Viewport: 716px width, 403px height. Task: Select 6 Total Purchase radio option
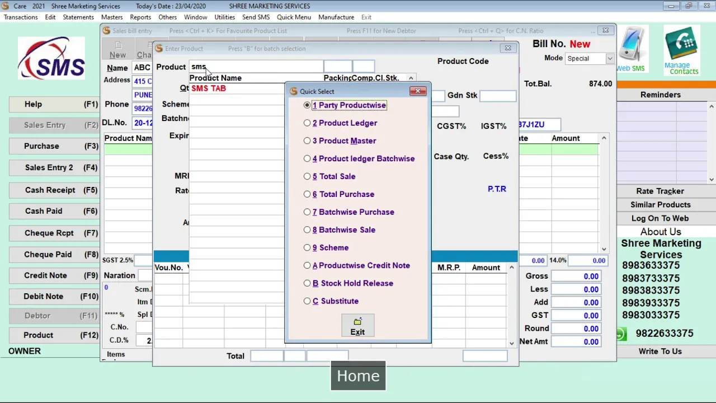point(307,194)
